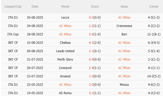Open the 2-4(1-1) Liverpool match score
The image size is (163, 96).
coord(95,68)
